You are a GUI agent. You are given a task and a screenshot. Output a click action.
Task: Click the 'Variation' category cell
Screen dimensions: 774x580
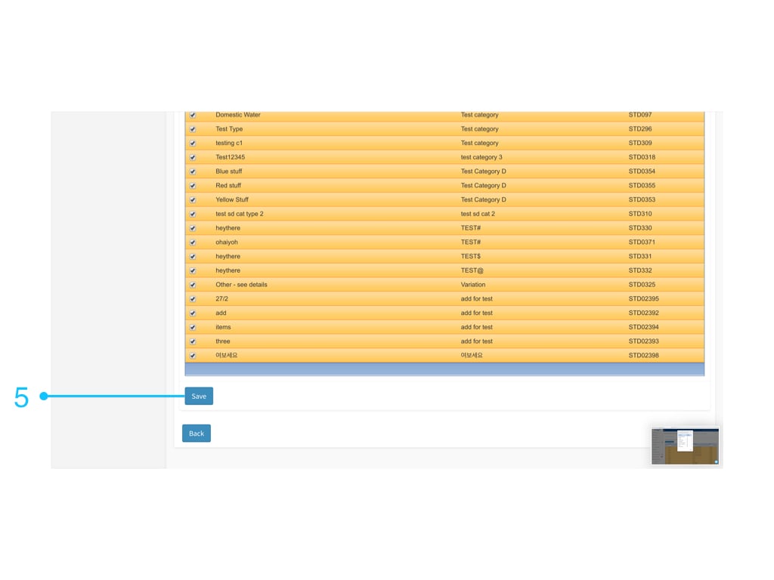point(473,285)
